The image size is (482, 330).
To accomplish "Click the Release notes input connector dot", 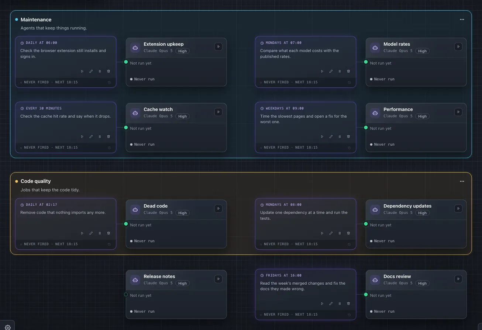I will [126, 295].
